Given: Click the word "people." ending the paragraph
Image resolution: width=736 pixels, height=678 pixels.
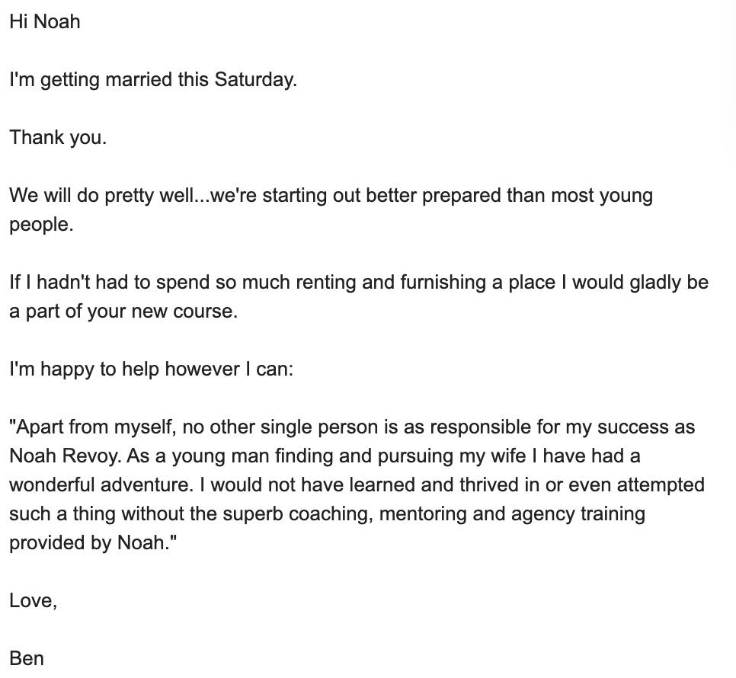Looking at the screenshot, I should 41,224.
